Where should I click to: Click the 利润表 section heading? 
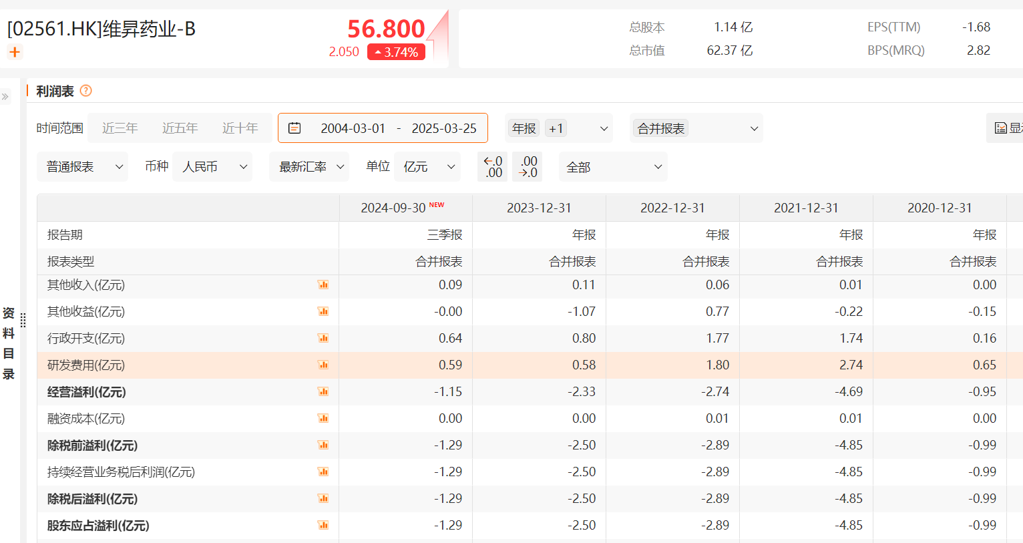(x=55, y=91)
